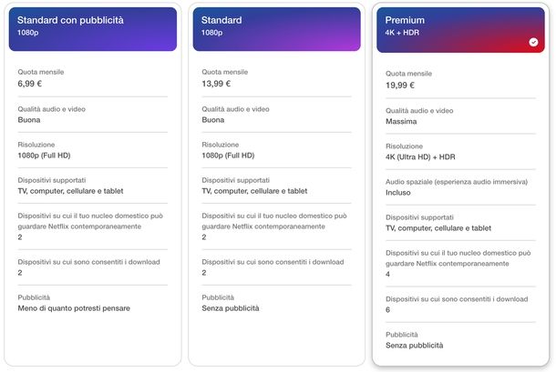Select the Standard con pubblicità plan header
The image size is (556, 372).
(93, 29)
